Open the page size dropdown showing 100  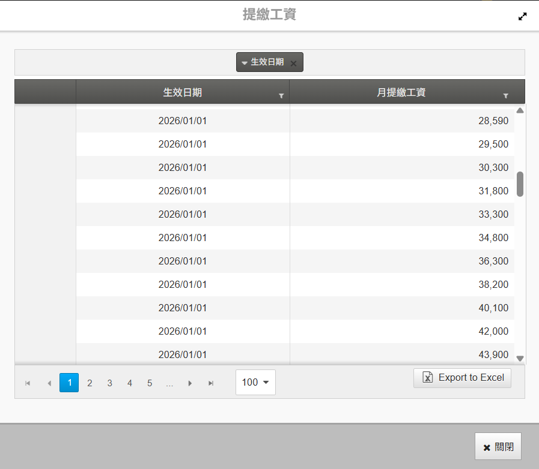[255, 382]
